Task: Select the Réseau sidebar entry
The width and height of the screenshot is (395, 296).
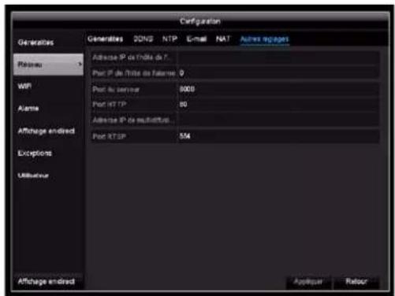Action: click(48, 65)
